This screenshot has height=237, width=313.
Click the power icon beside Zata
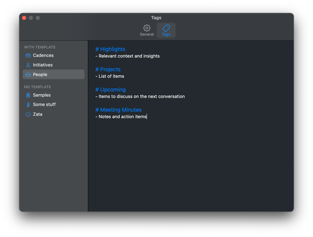28,114
